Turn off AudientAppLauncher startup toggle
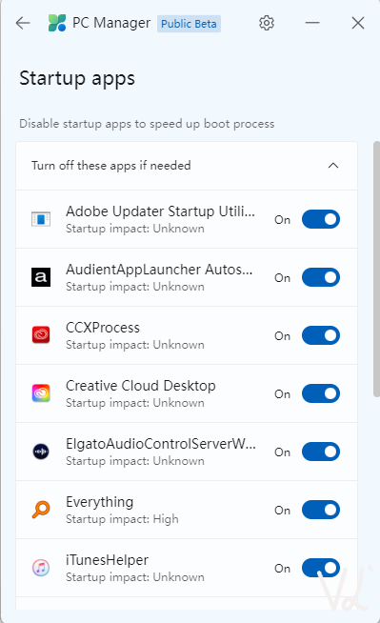The width and height of the screenshot is (380, 623). [321, 277]
